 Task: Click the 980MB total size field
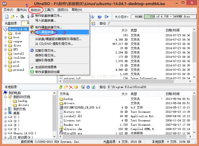pos(137,17)
